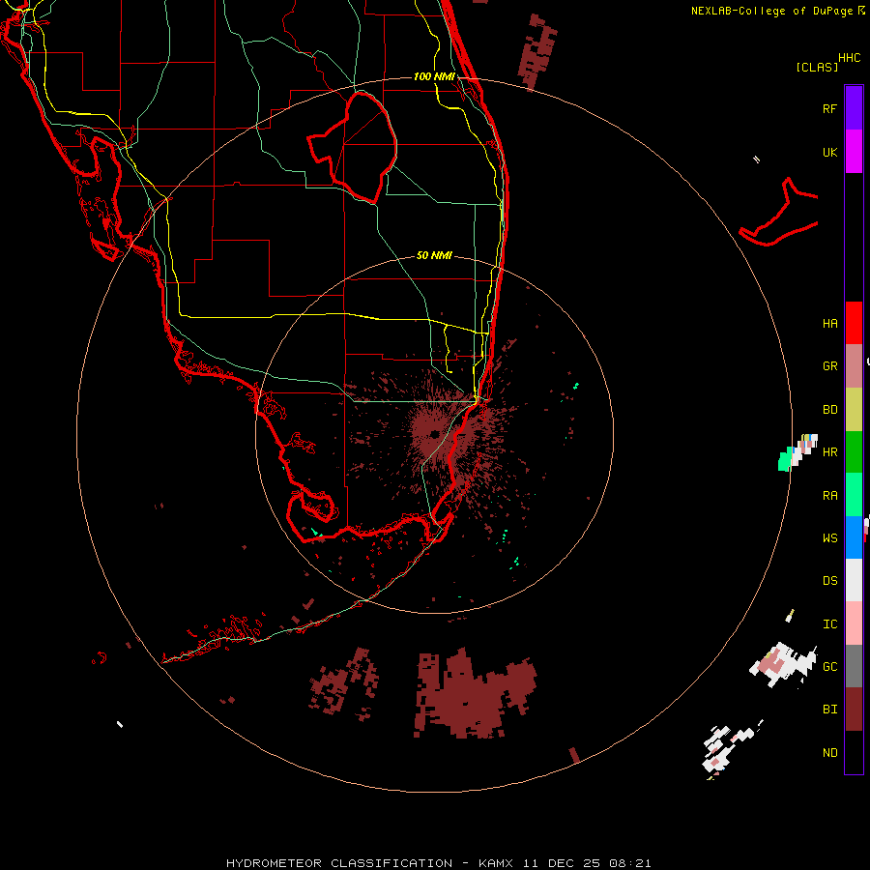
Task: Click the HR legend label
Action: (x=829, y=452)
